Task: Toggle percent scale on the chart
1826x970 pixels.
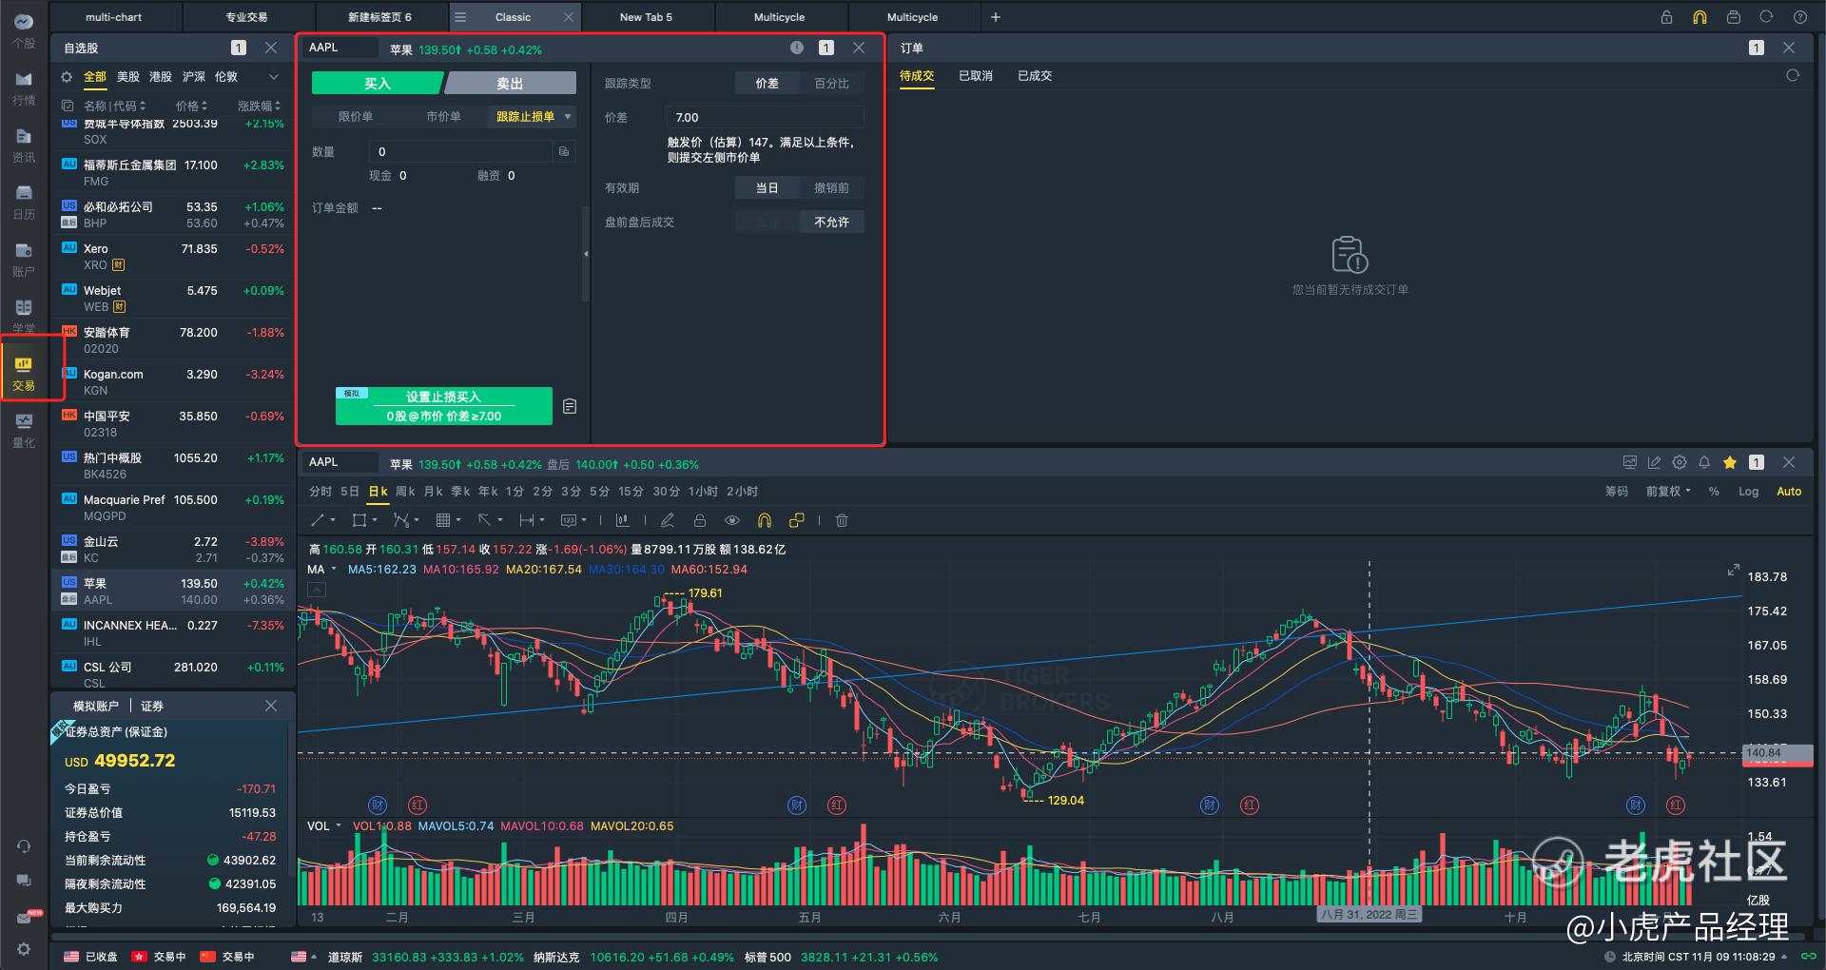Action: pos(1714,492)
